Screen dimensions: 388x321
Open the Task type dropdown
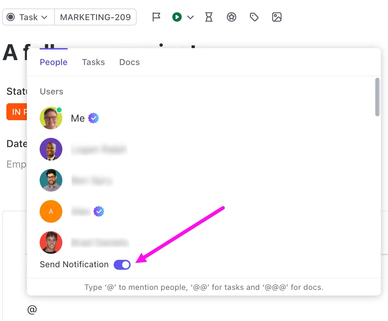[x=28, y=17]
